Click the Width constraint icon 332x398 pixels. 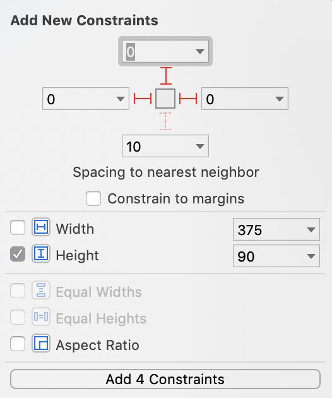coord(41,227)
